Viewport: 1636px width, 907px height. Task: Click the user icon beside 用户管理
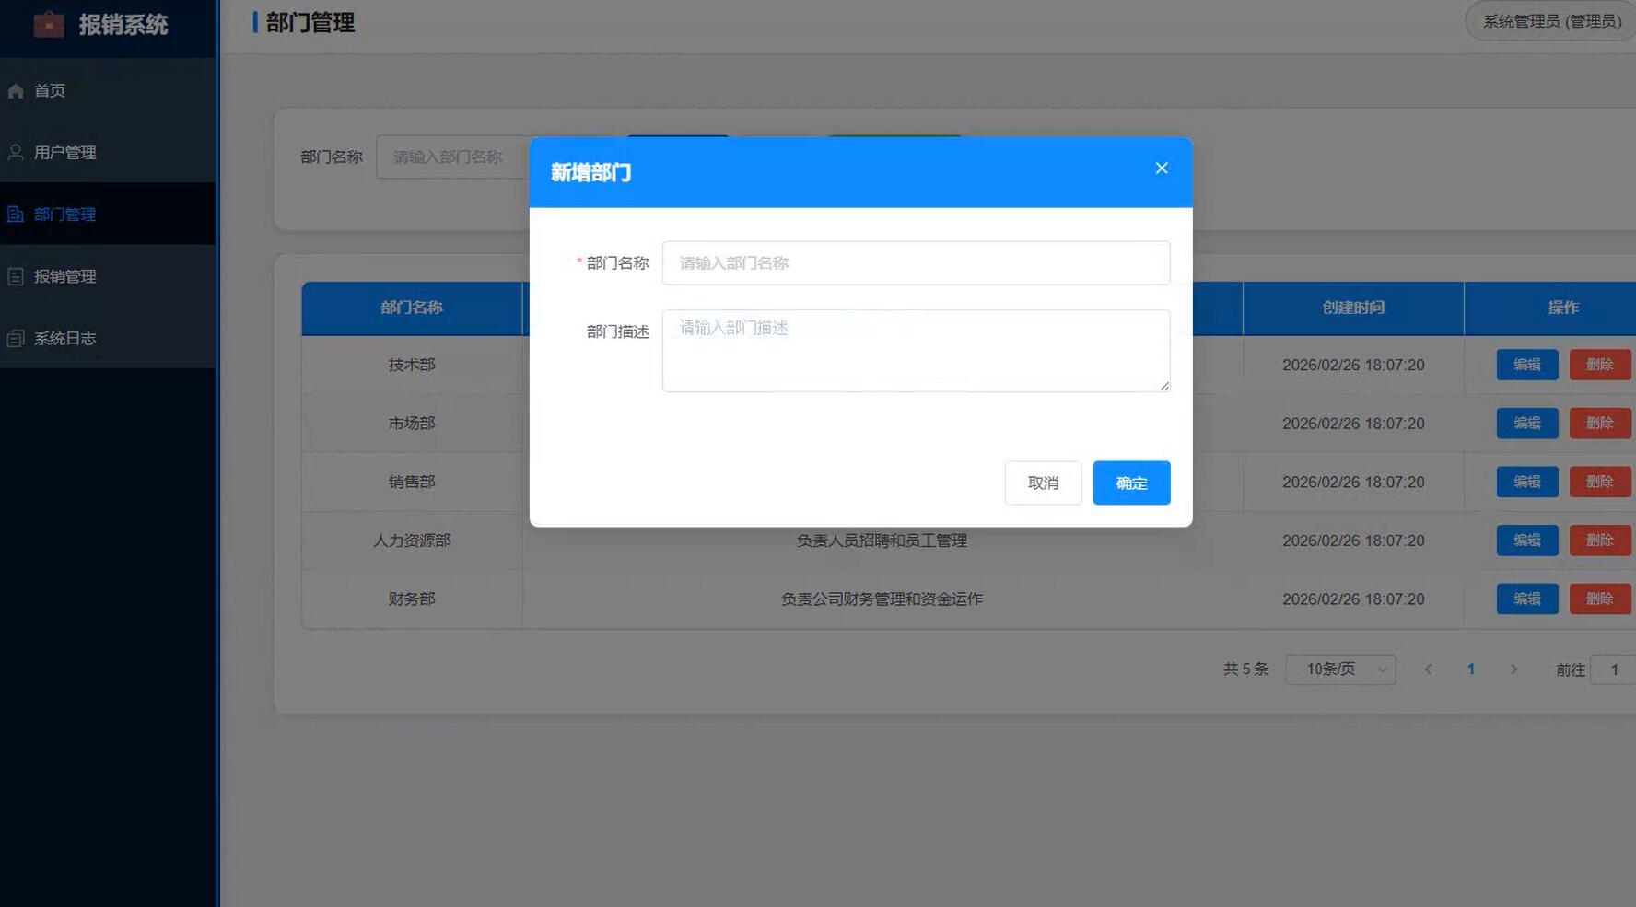click(x=16, y=152)
